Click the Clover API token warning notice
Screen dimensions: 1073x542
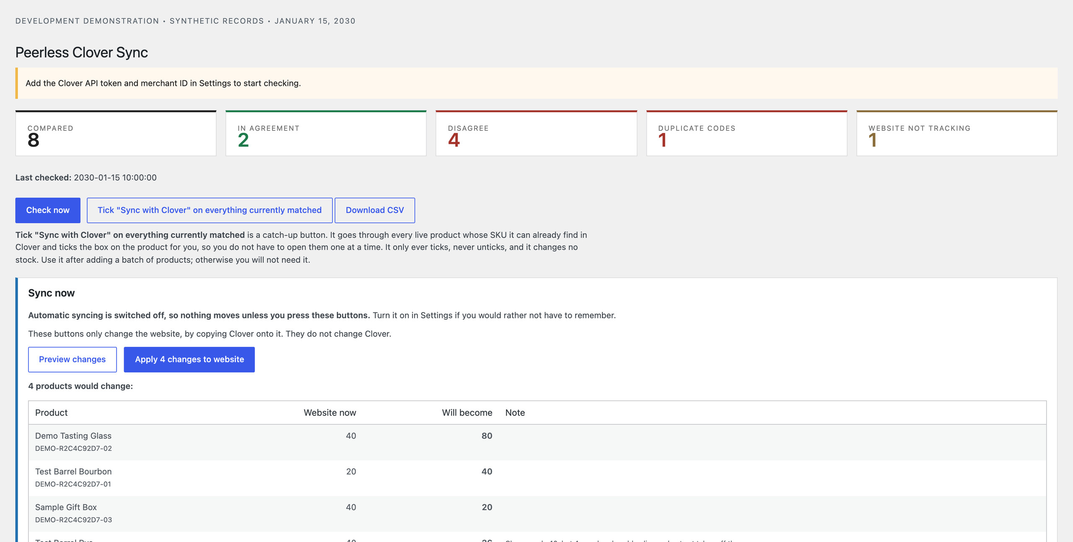click(536, 83)
